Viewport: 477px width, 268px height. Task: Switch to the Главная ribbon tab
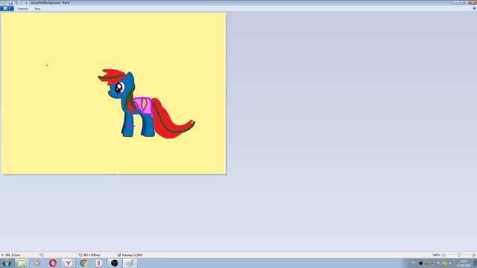click(x=22, y=9)
